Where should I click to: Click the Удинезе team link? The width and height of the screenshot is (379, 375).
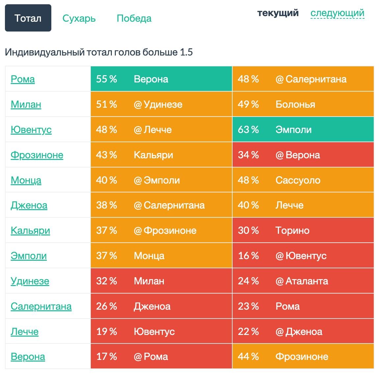point(30,281)
